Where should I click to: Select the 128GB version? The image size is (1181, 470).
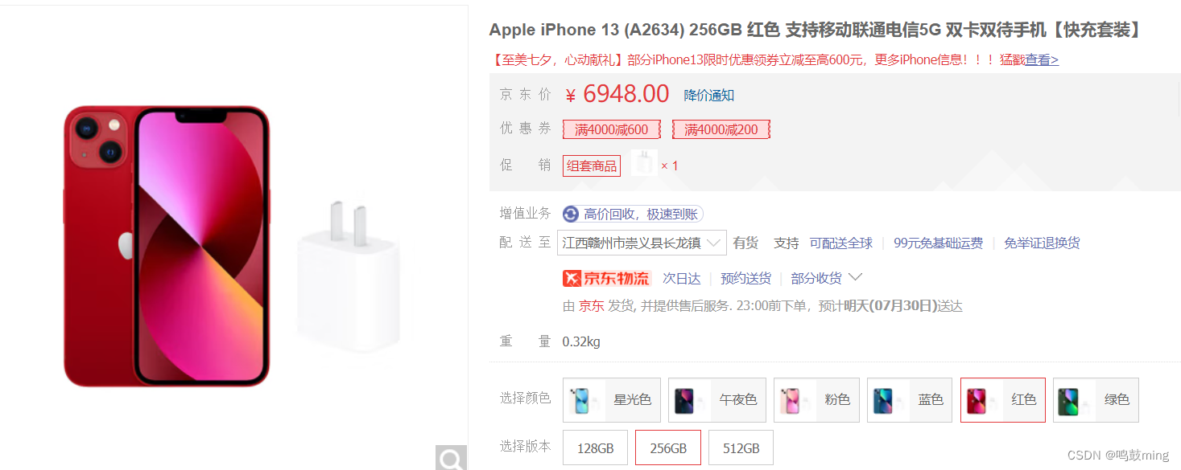(x=596, y=448)
